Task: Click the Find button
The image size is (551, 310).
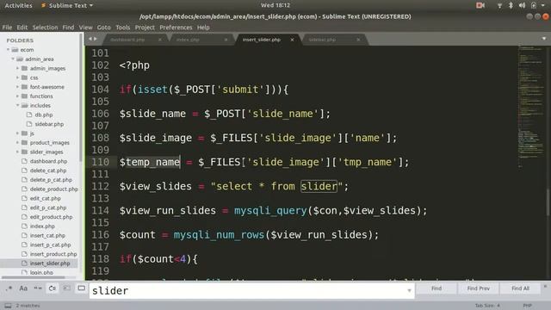Action: [x=436, y=288]
